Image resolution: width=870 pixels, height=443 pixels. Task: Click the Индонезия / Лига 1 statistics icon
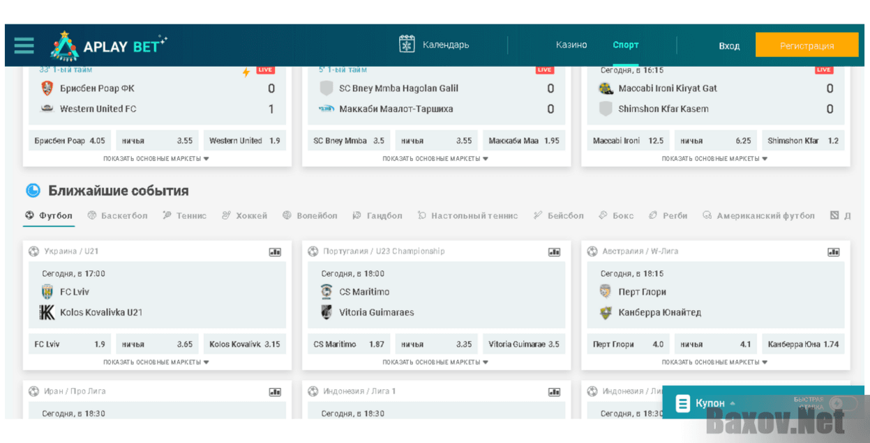pyautogui.click(x=554, y=392)
